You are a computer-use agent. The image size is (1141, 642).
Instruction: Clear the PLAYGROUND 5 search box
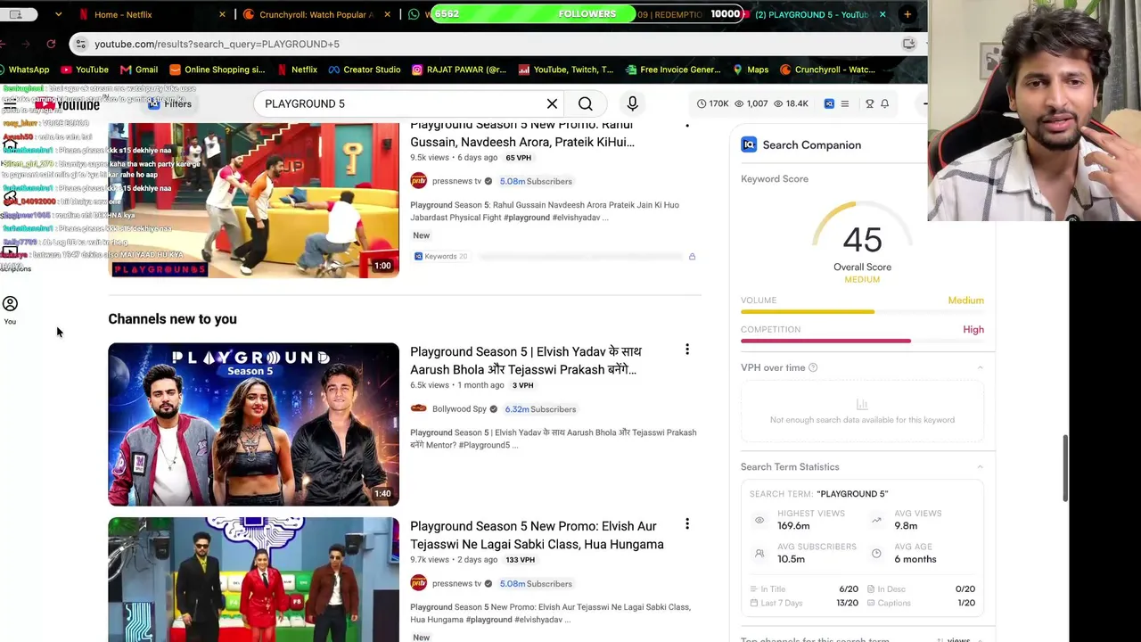pos(552,103)
